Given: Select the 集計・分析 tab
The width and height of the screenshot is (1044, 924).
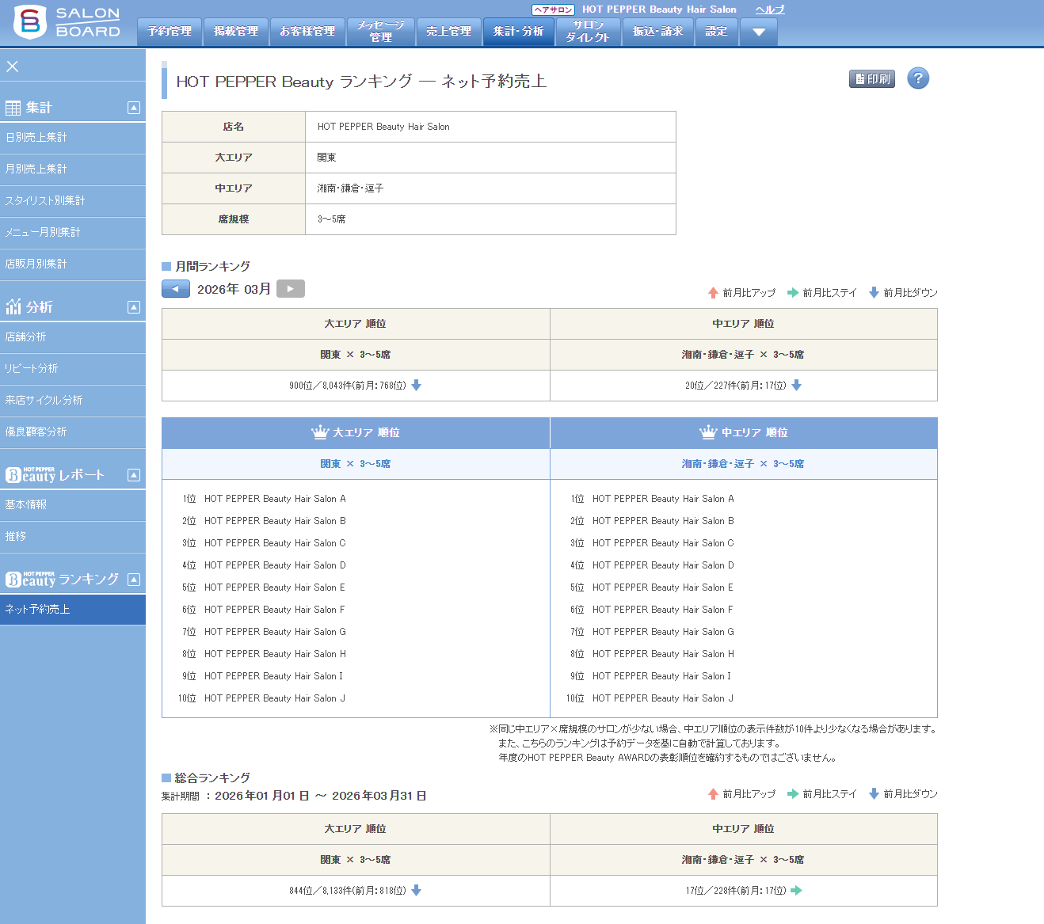Looking at the screenshot, I should pyautogui.click(x=518, y=32).
